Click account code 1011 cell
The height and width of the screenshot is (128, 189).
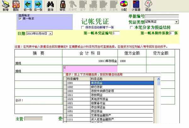pos(78,95)
